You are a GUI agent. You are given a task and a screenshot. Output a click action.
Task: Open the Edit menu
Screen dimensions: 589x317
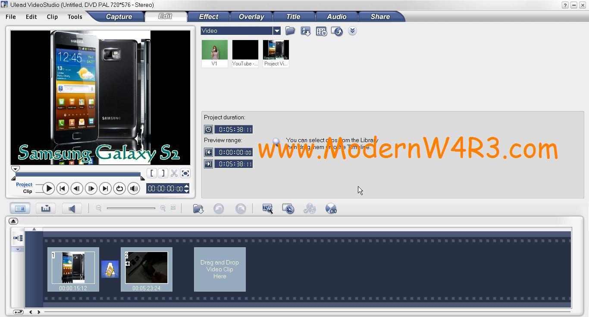31,17
